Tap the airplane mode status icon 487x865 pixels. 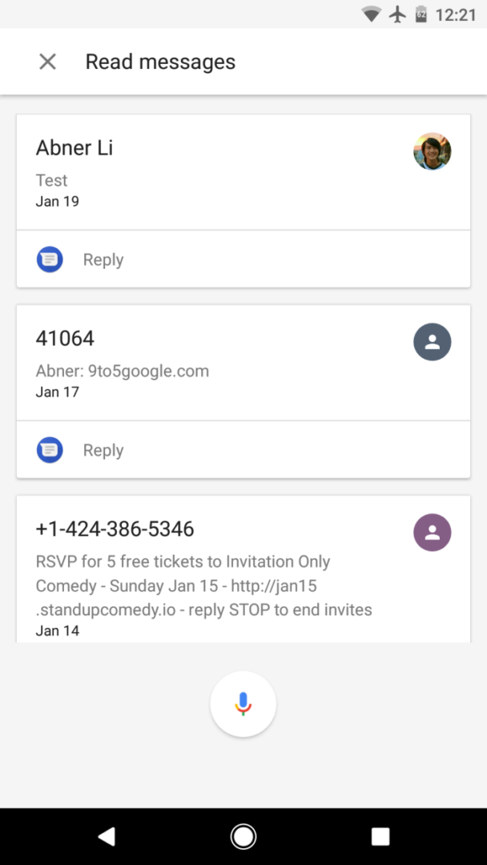397,14
